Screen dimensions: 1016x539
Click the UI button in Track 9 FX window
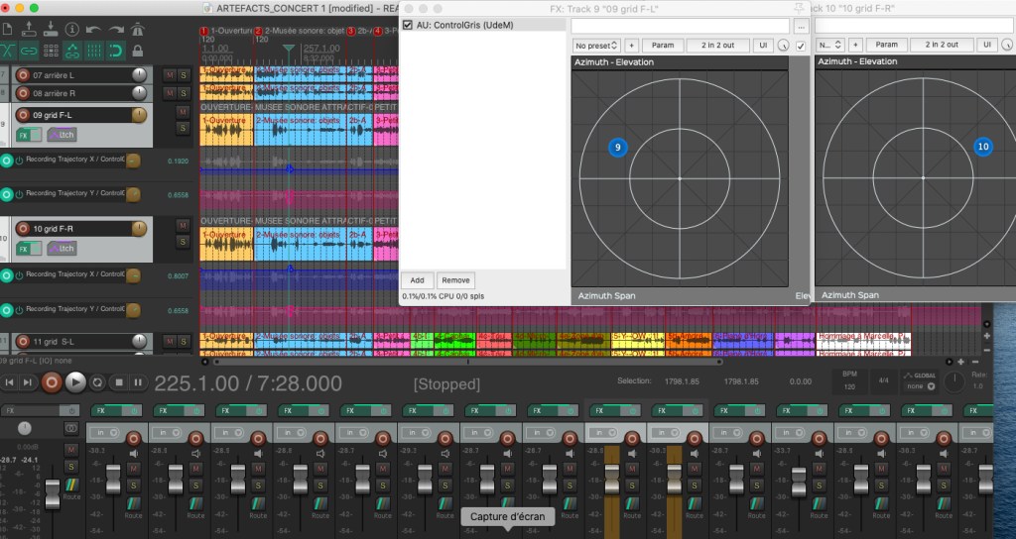[762, 46]
